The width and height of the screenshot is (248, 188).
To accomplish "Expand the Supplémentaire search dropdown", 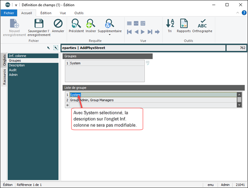I will (x=110, y=35).
